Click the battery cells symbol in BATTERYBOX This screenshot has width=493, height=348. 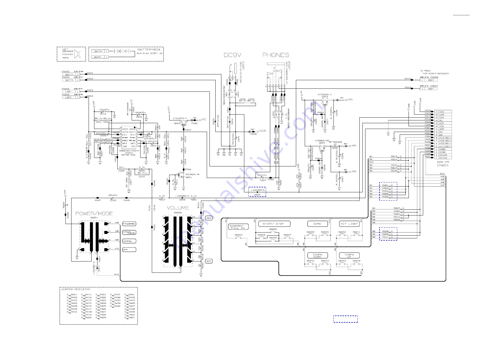122,51
